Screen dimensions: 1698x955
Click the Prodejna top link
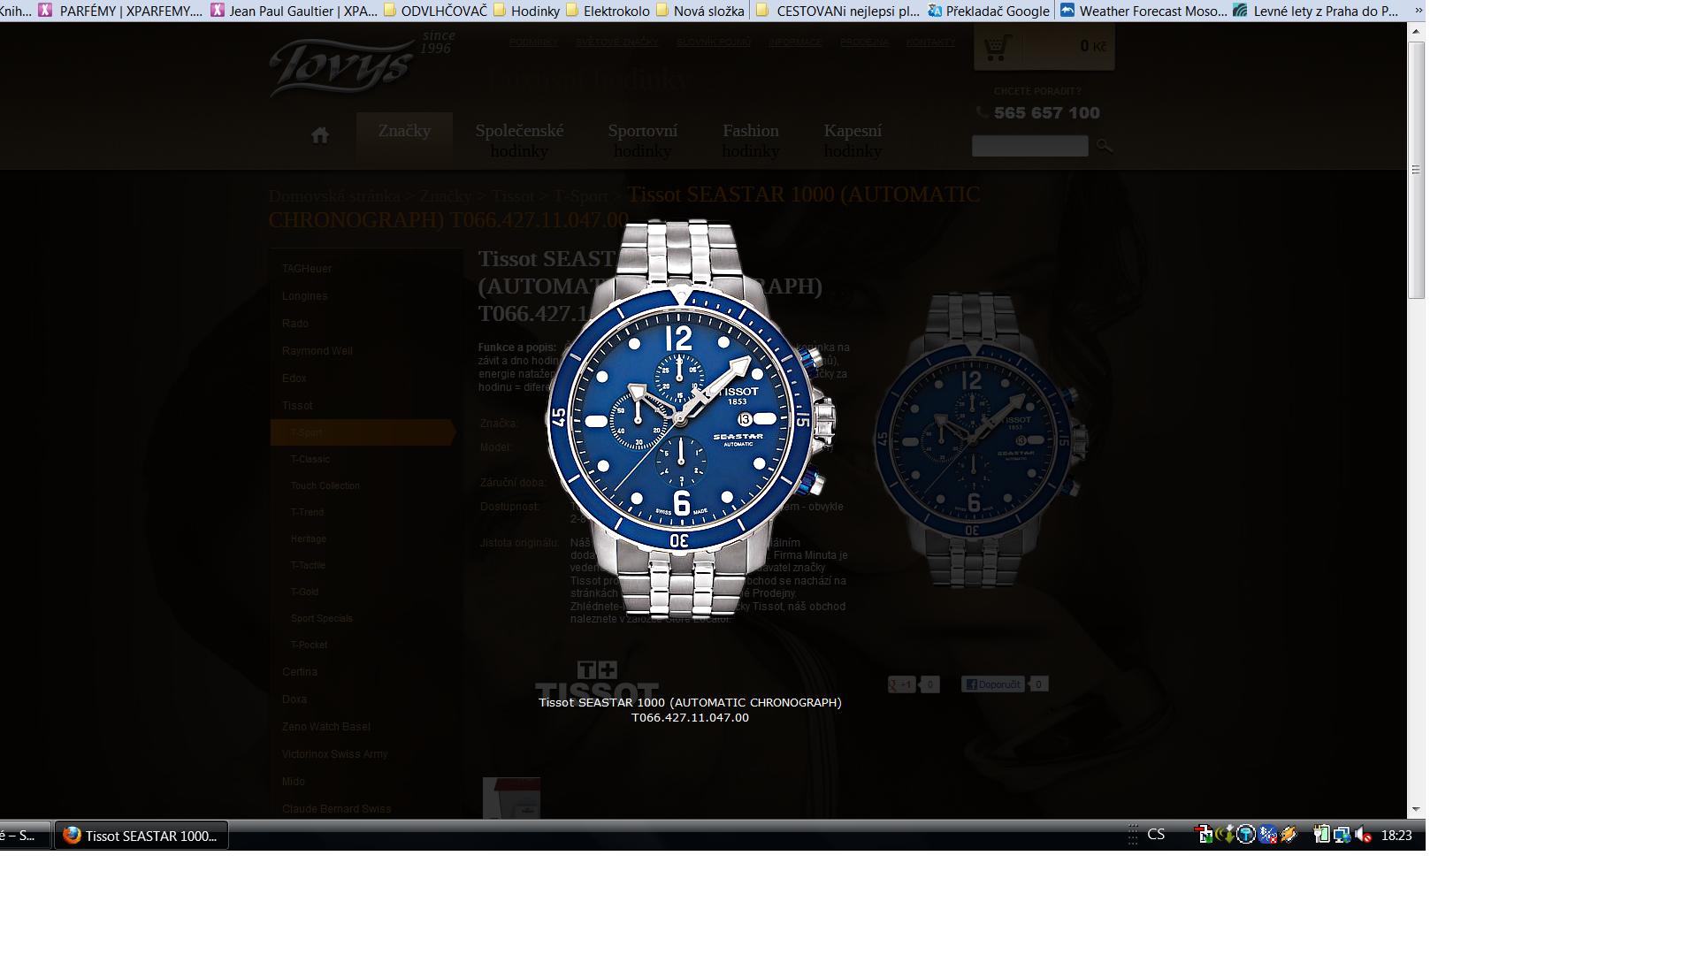(x=864, y=42)
